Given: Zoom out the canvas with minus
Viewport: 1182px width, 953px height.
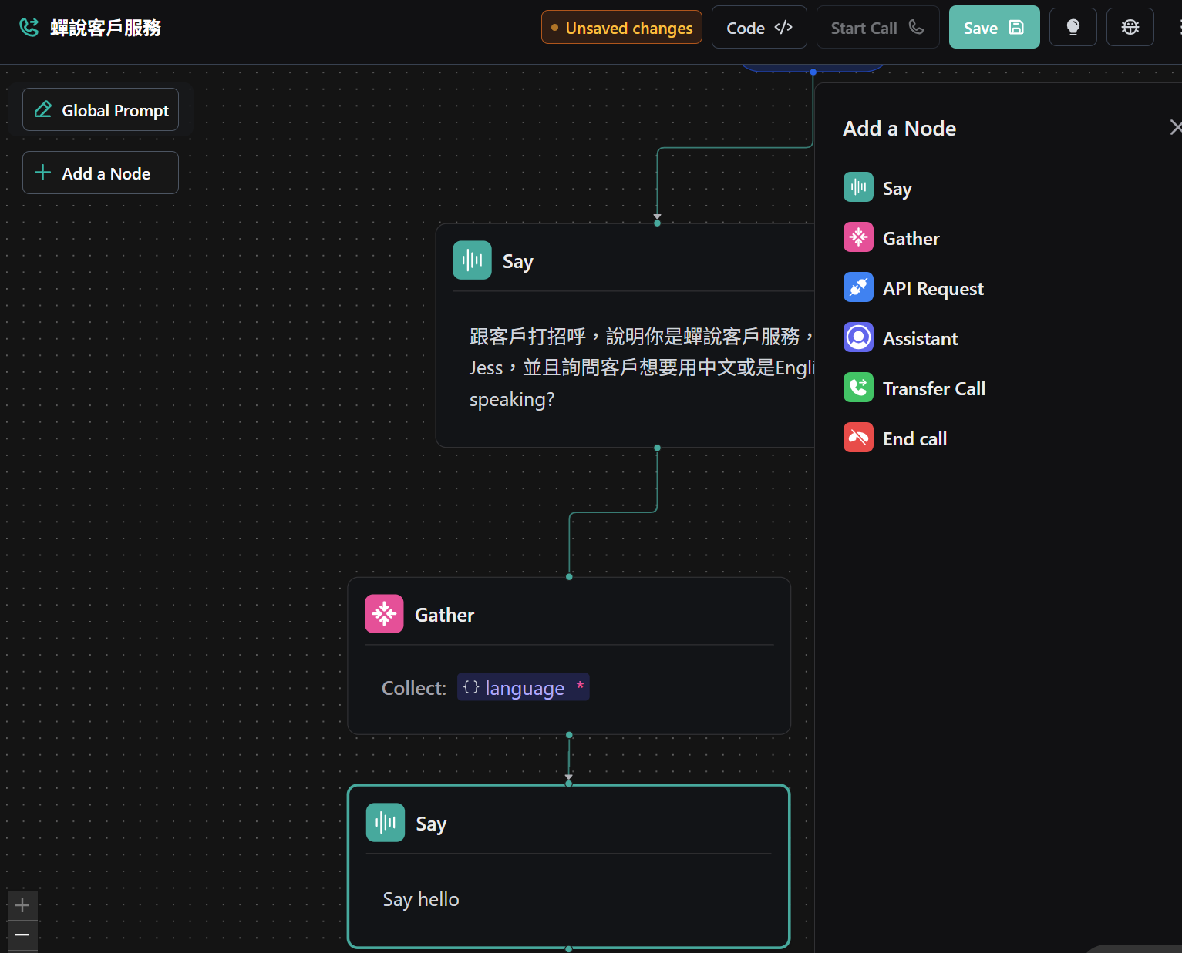Looking at the screenshot, I should coord(22,935).
